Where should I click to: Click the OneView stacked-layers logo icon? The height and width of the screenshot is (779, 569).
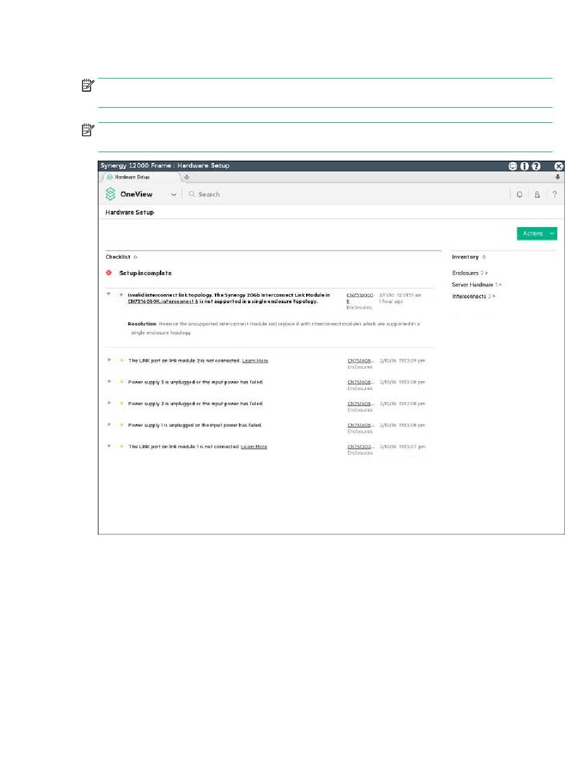pos(110,194)
